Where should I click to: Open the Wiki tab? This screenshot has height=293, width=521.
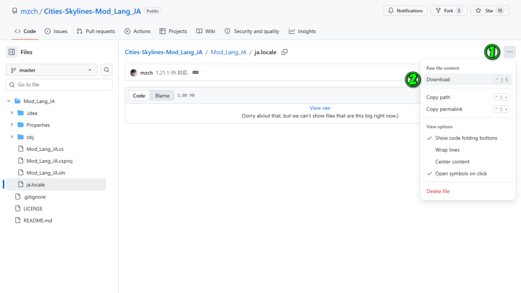pyautogui.click(x=206, y=31)
